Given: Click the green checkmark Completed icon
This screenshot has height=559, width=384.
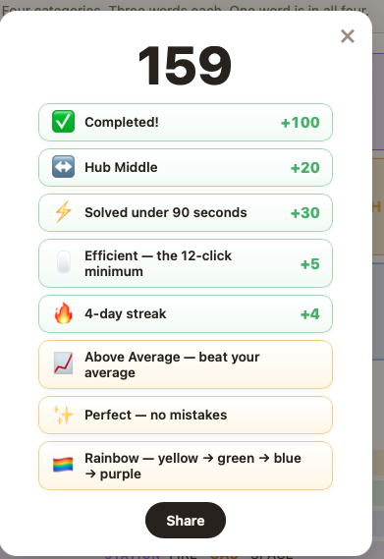Looking at the screenshot, I should pos(63,122).
